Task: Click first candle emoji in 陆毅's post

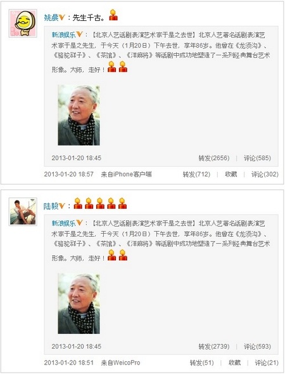Action: point(78,203)
